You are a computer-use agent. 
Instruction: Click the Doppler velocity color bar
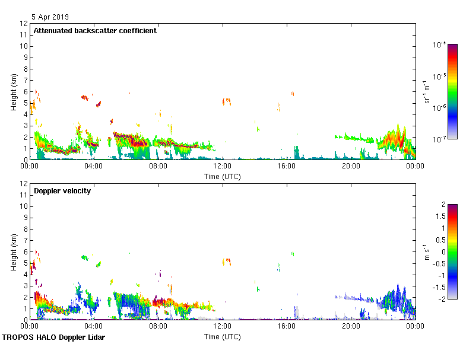(452, 251)
